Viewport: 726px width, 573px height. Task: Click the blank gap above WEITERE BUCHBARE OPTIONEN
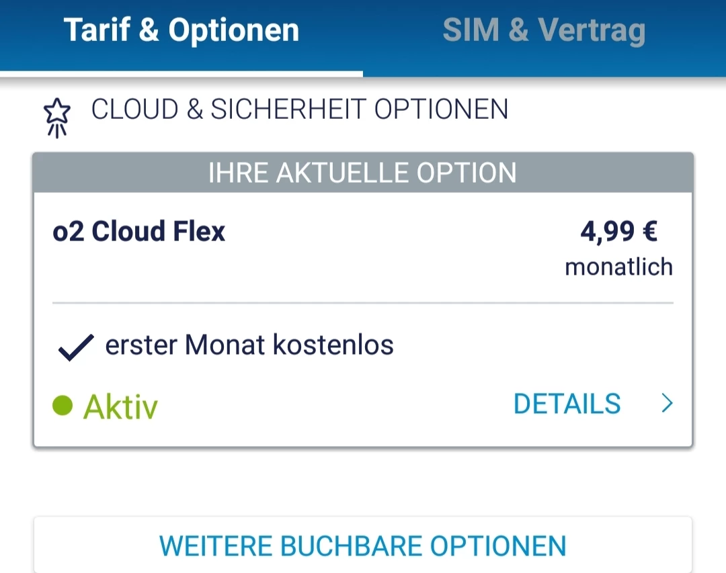coord(363,482)
